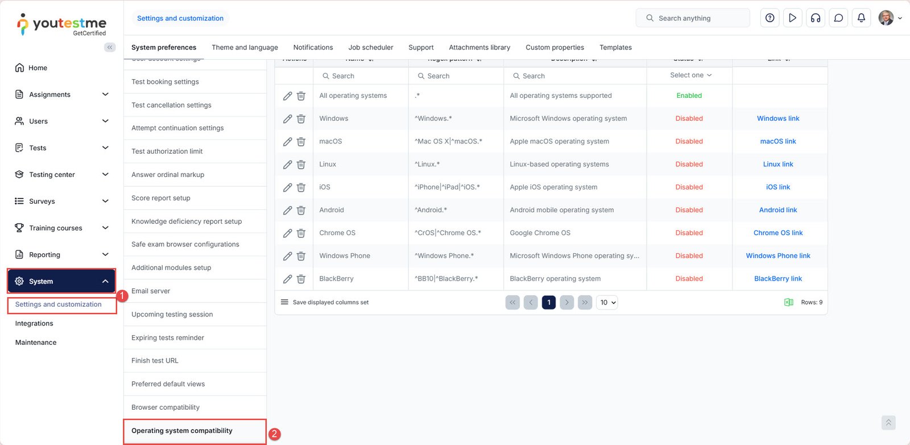Click the edit pencil for Windows row
The image size is (910, 445).
click(287, 119)
